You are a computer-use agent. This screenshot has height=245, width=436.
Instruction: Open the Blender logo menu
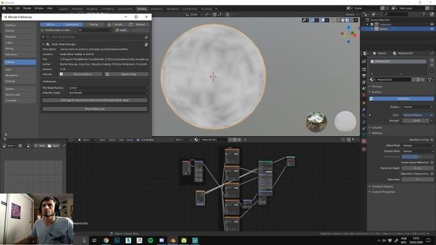click(x=4, y=8)
